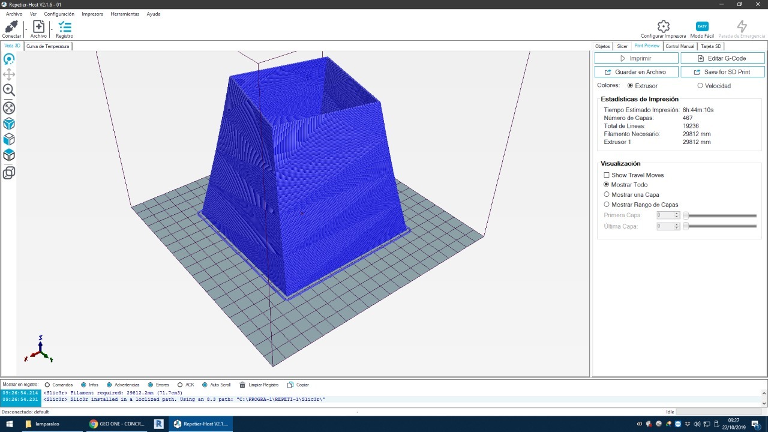The width and height of the screenshot is (768, 432).
Task: Toggle parallel projection stacked squares icon
Action: click(x=9, y=173)
